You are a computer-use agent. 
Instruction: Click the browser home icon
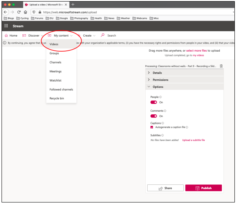pos(25,12)
